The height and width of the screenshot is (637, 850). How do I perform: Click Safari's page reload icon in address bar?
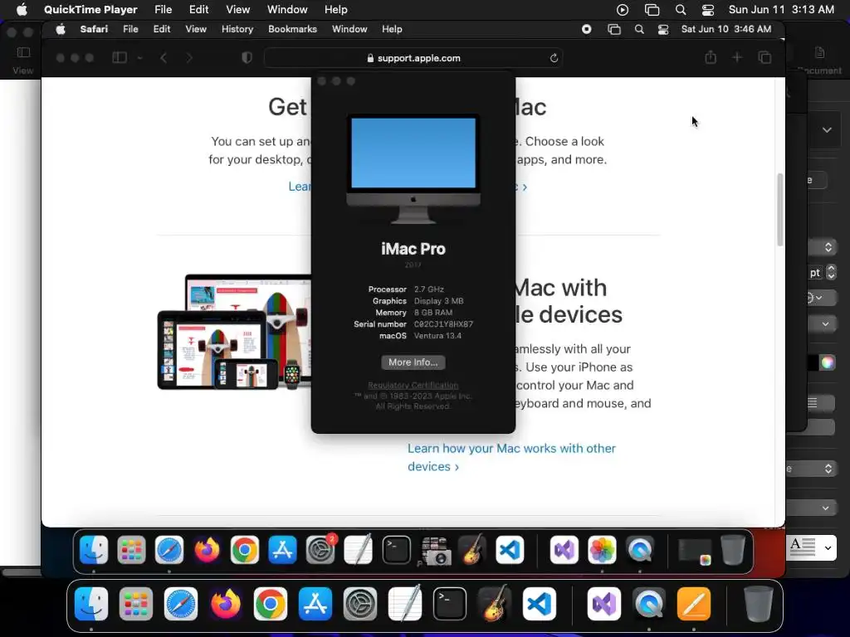click(554, 58)
